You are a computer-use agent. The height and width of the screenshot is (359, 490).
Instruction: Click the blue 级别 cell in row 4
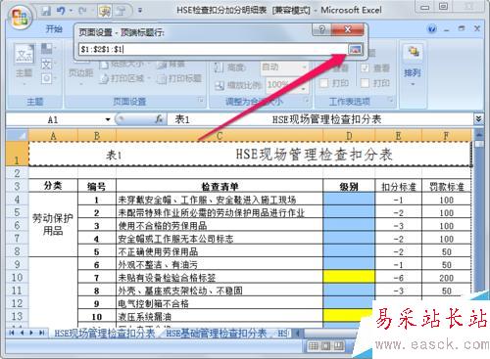(349, 199)
